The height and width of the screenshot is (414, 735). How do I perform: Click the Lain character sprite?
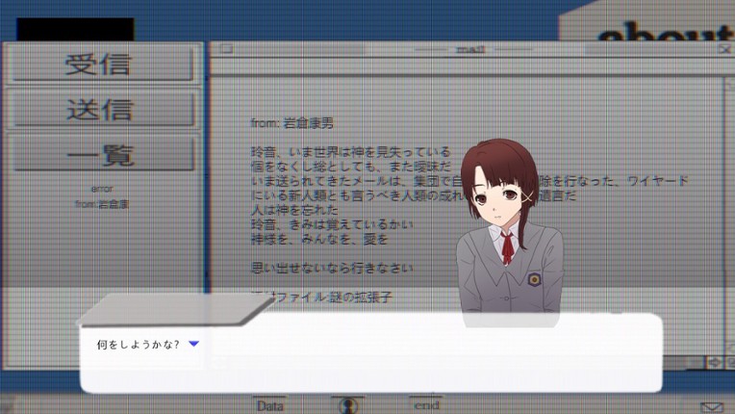tap(510, 232)
